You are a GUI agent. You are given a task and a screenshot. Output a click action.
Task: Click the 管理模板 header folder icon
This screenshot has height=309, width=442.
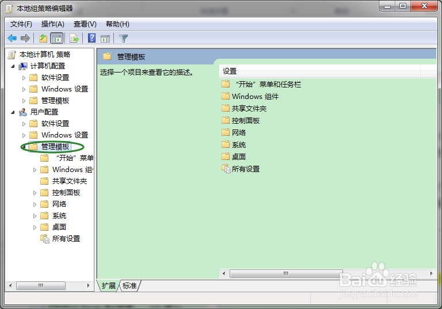[107, 56]
